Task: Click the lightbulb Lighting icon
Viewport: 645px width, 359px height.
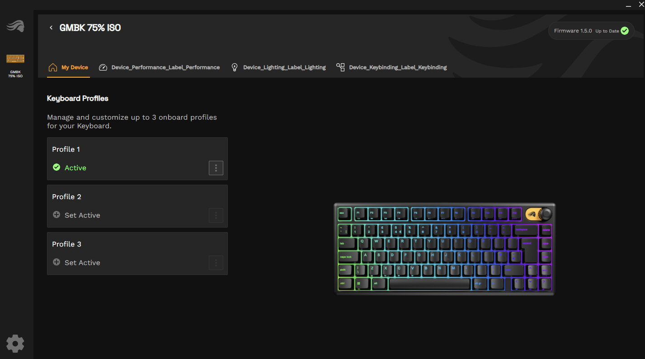Action: [234, 67]
